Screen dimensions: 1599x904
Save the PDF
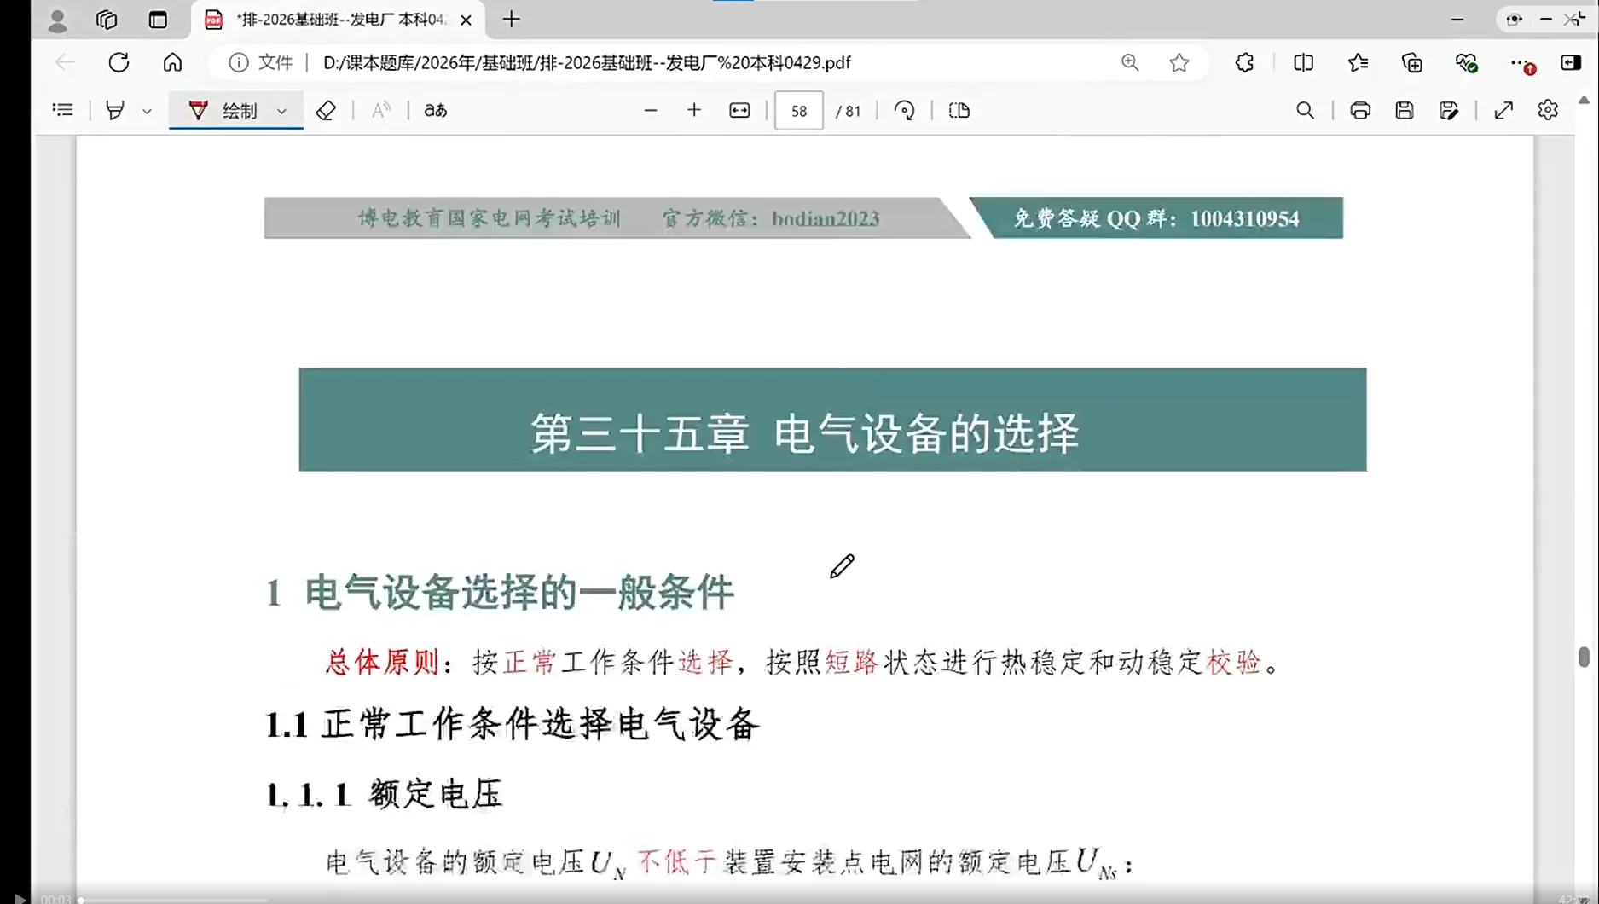1405,110
